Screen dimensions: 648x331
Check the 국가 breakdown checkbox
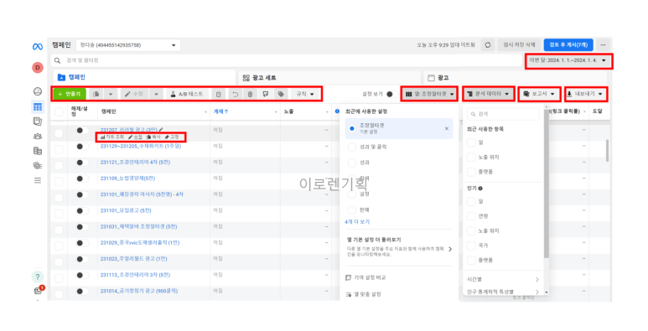point(471,246)
